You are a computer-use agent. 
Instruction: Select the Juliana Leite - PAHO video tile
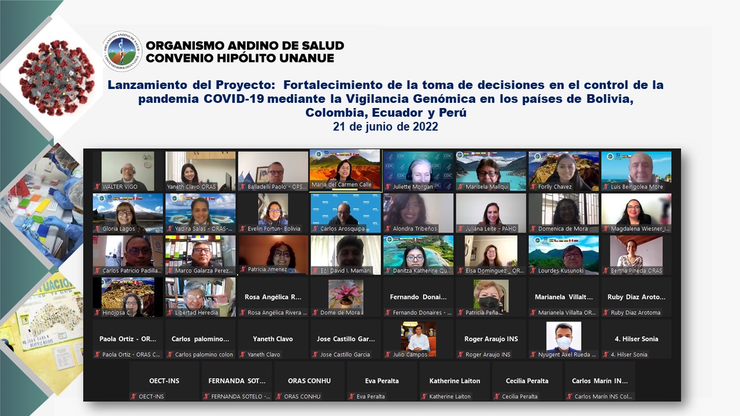pyautogui.click(x=490, y=211)
